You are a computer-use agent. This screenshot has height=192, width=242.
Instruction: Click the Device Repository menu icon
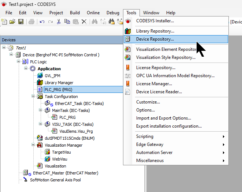[128, 39]
